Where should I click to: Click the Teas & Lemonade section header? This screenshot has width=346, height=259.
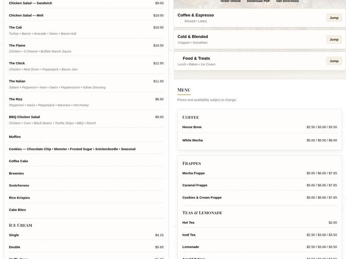(x=202, y=212)
